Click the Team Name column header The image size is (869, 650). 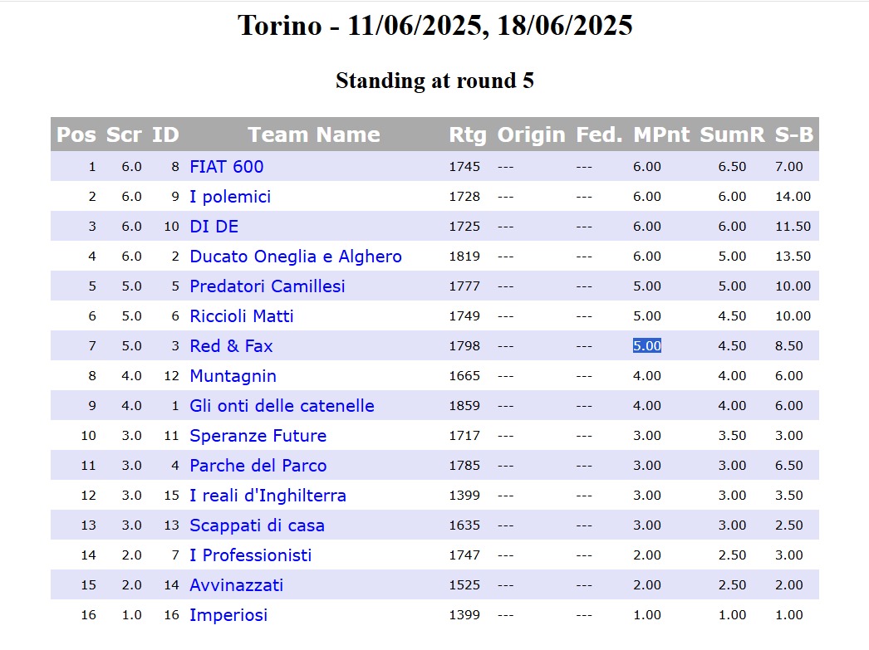(x=314, y=134)
